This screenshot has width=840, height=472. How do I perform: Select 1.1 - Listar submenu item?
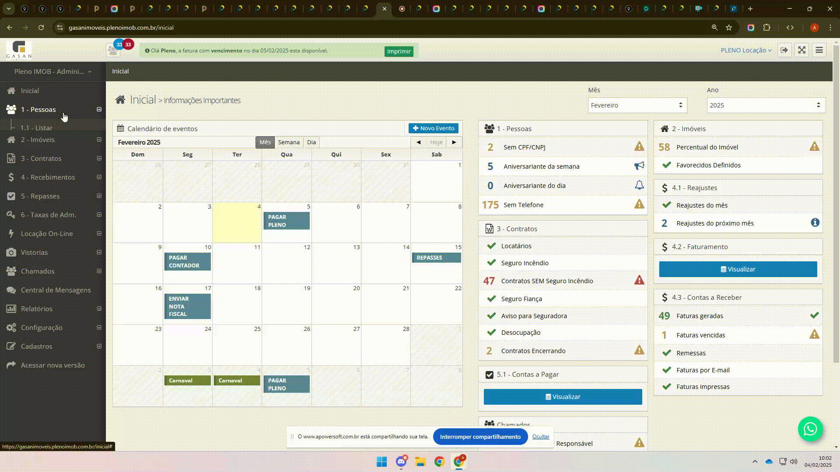point(36,128)
